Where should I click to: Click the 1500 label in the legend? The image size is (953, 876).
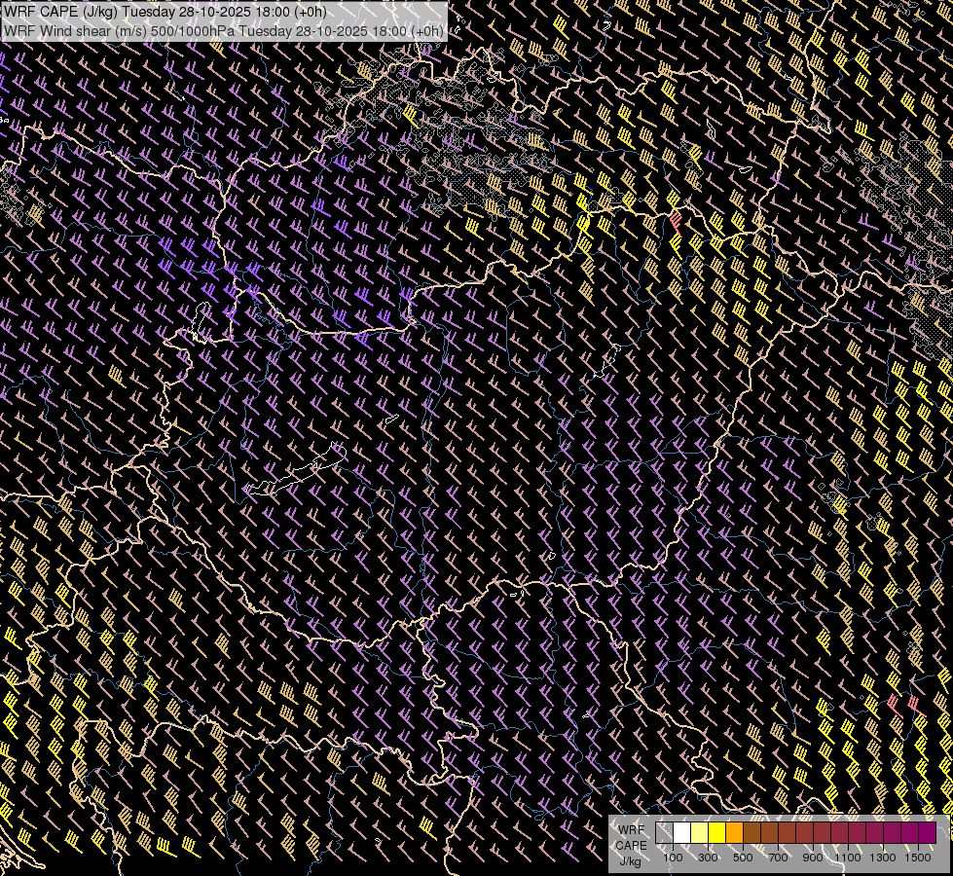pos(918,858)
